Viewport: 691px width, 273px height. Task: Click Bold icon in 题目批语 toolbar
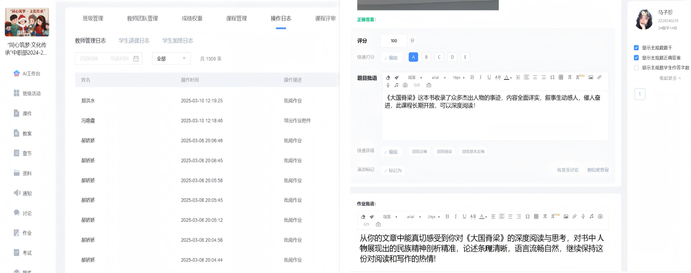(x=472, y=77)
